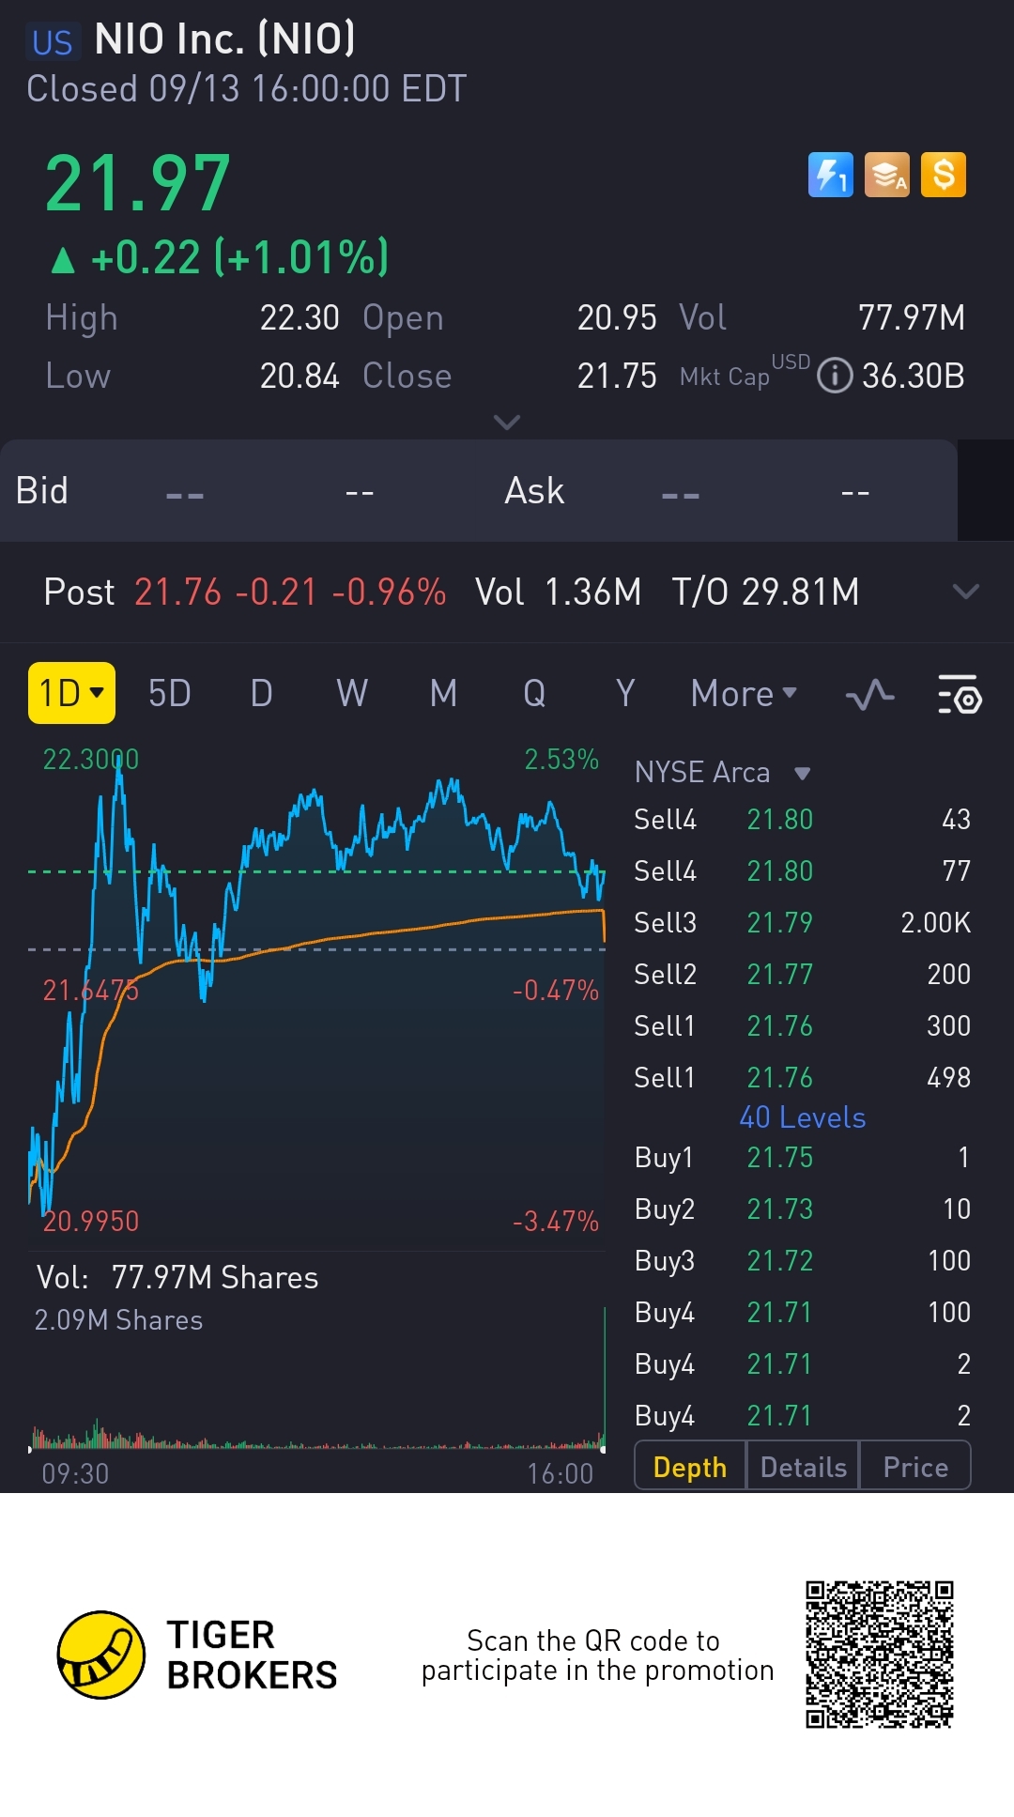This screenshot has height=1817, width=1014.
Task: Switch to the 5D chart tab
Action: [170, 694]
